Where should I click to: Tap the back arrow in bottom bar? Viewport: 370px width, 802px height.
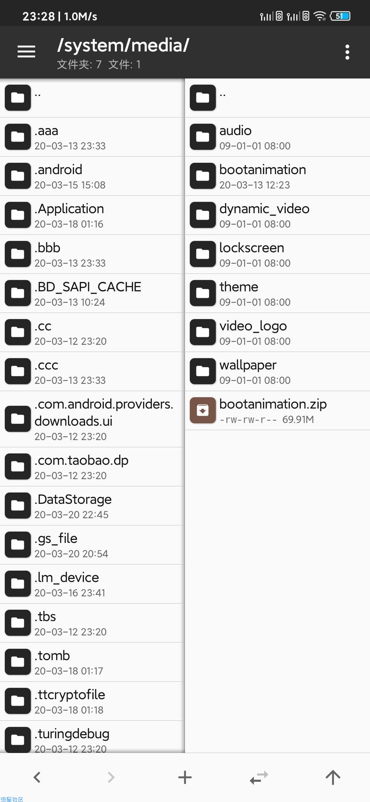[x=37, y=777]
